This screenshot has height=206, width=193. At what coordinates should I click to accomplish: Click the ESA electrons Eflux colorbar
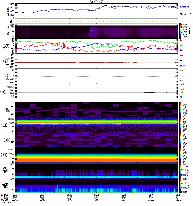coord(180,155)
